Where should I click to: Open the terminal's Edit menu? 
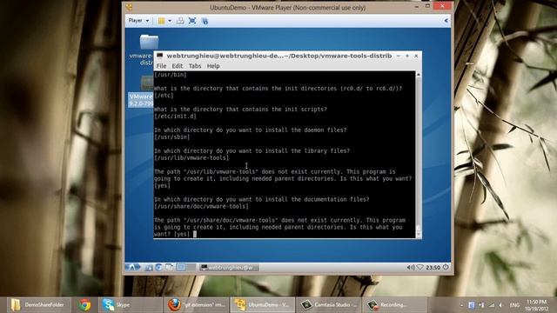click(x=178, y=66)
